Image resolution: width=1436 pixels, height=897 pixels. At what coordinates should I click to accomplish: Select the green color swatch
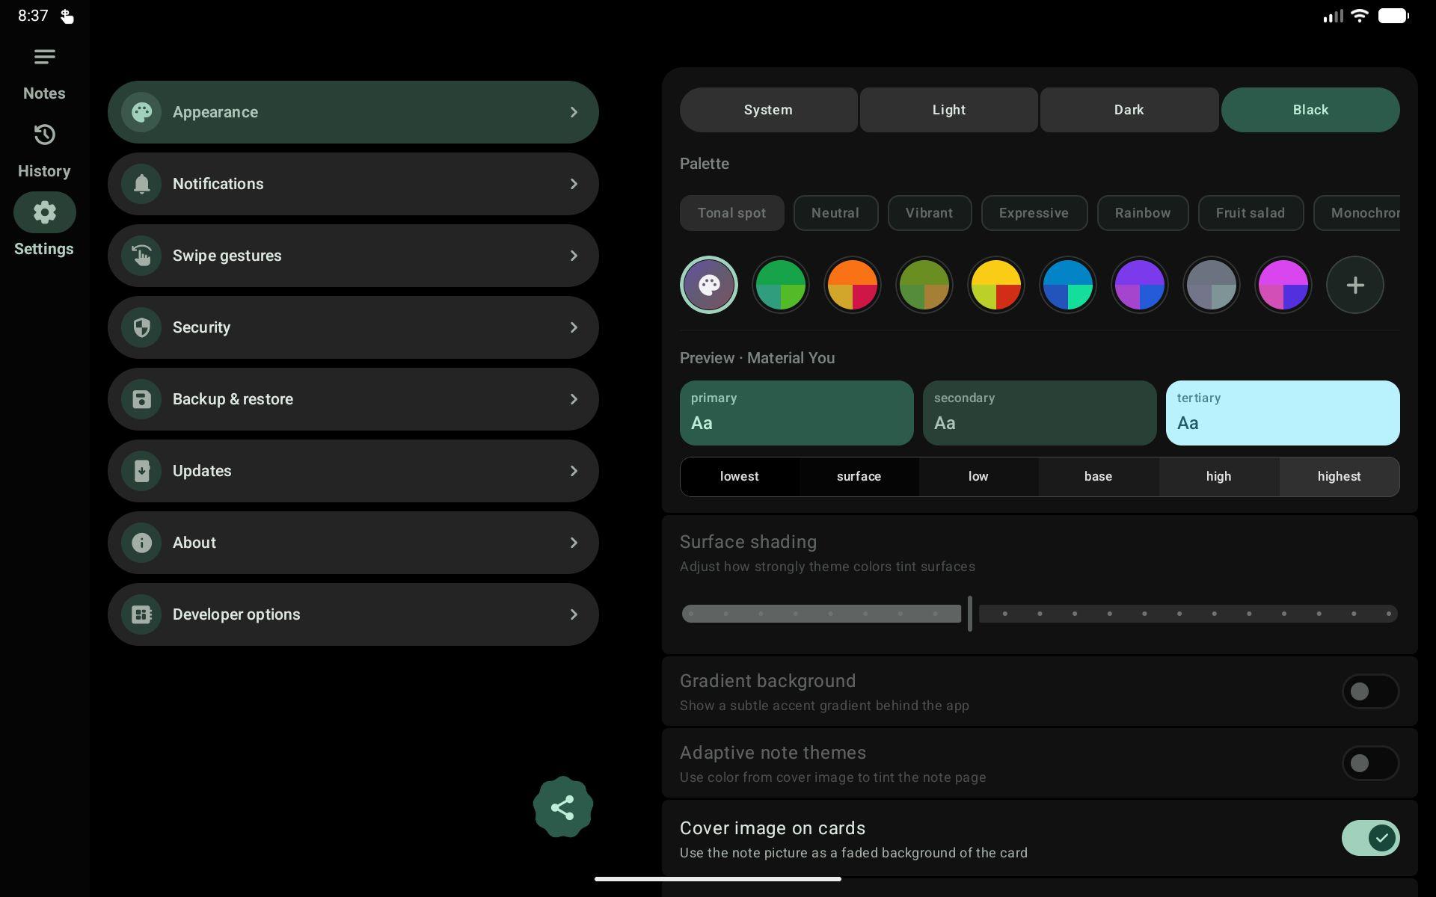(780, 285)
